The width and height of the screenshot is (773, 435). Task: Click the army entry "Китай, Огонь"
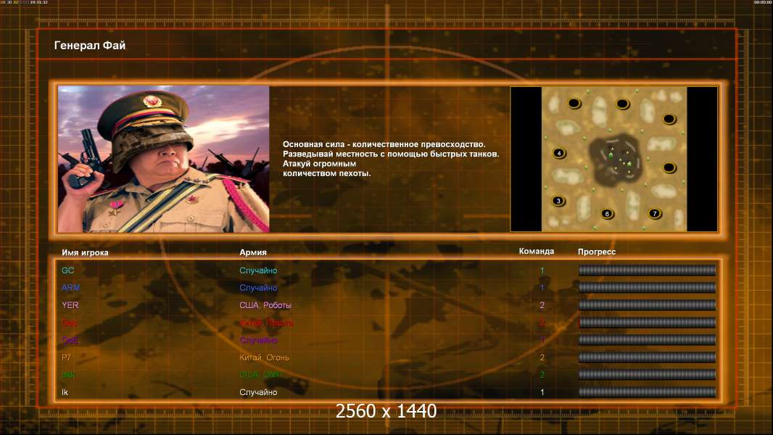tap(264, 357)
